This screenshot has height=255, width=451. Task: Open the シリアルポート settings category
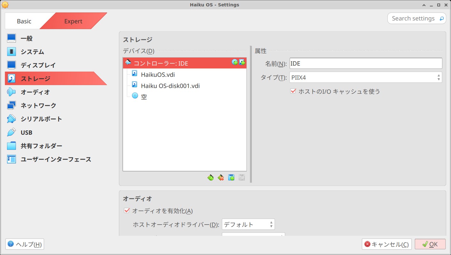[x=56, y=119]
